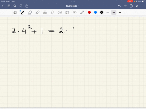Open the page thumbnails grid view
The image size is (146, 109).
[9, 6]
